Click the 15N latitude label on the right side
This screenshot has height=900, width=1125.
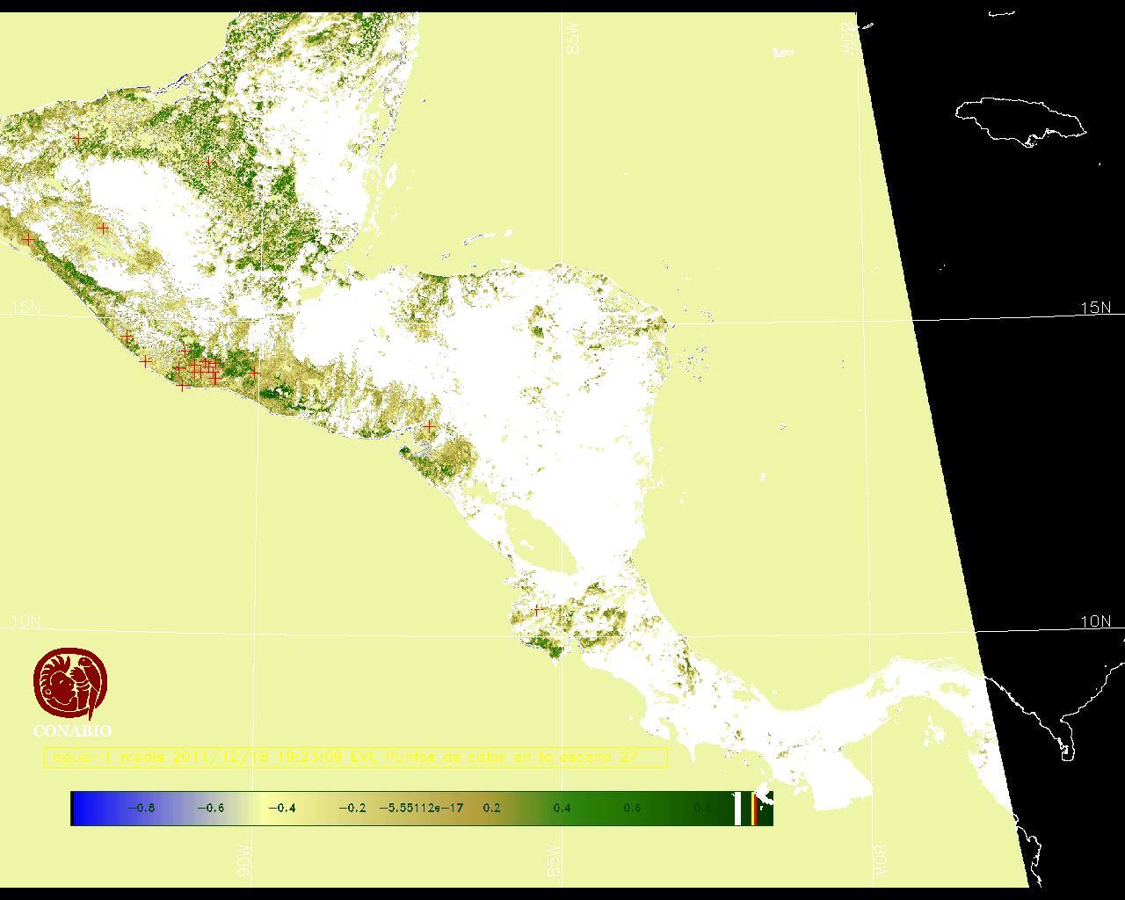[x=1095, y=308]
